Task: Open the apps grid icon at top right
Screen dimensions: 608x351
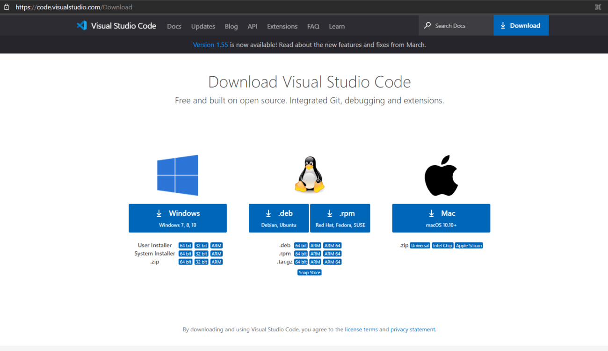Action: (x=598, y=7)
